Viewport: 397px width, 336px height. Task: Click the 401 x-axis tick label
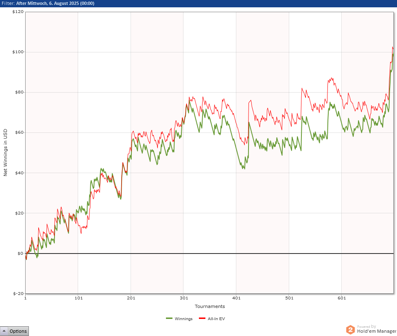pyautogui.click(x=236, y=298)
